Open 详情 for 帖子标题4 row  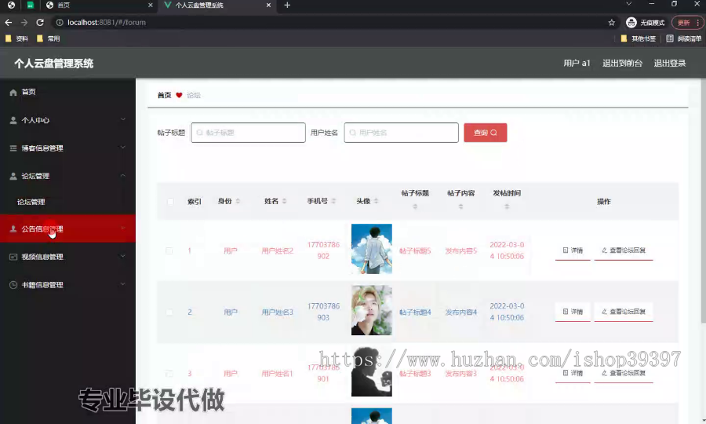(573, 312)
